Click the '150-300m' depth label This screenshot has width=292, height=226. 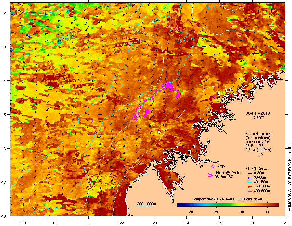click(262, 186)
